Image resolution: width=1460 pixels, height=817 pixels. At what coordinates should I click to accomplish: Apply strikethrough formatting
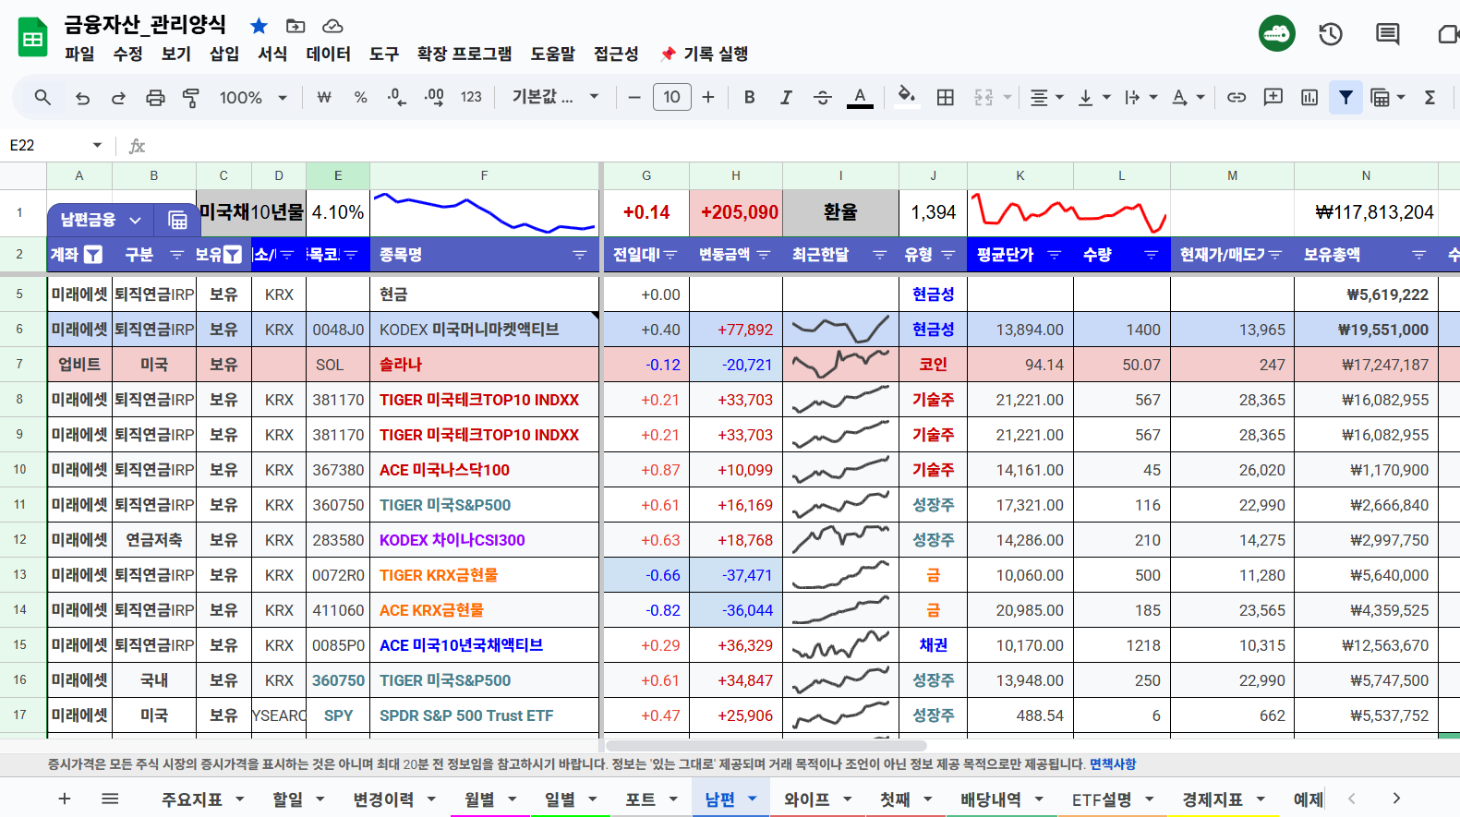point(822,97)
